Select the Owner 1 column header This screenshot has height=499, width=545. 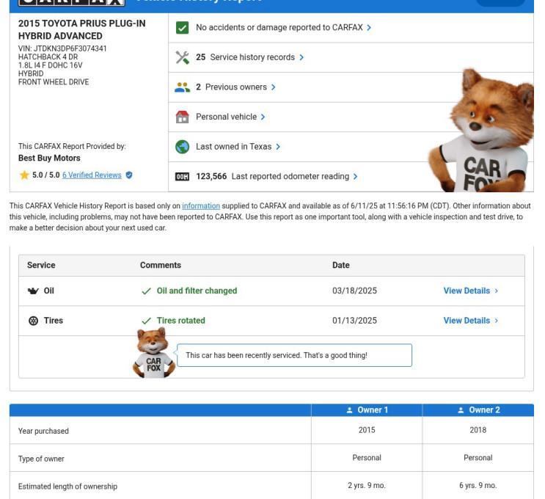point(367,410)
